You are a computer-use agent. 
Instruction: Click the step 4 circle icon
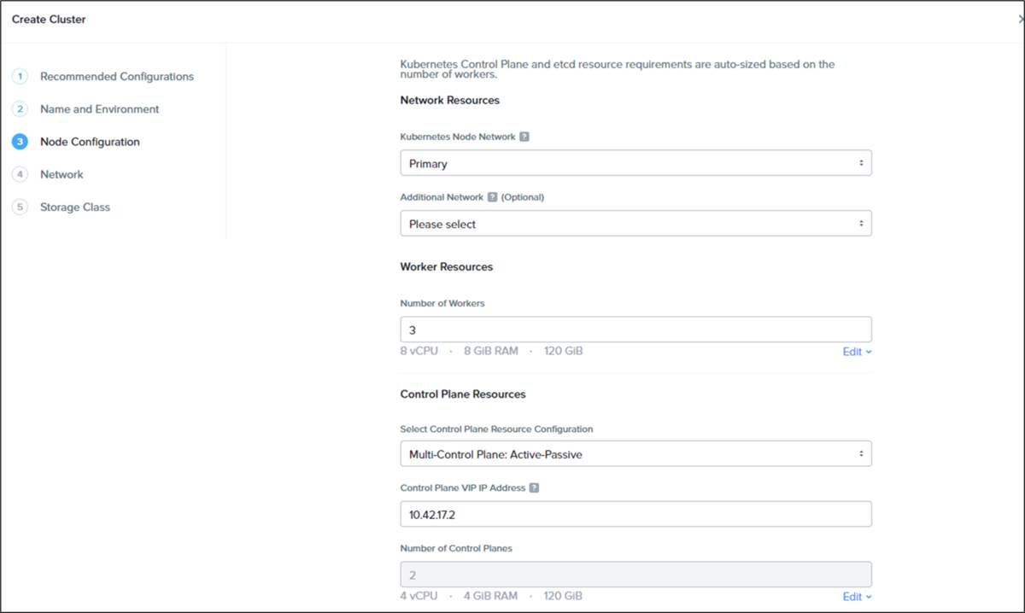click(20, 174)
